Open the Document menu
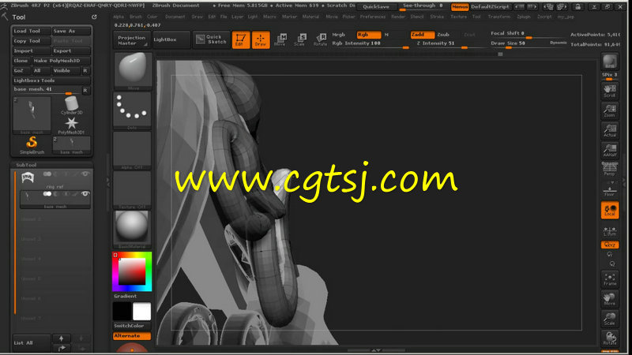Screen dimensions: 632x355 click(x=175, y=17)
